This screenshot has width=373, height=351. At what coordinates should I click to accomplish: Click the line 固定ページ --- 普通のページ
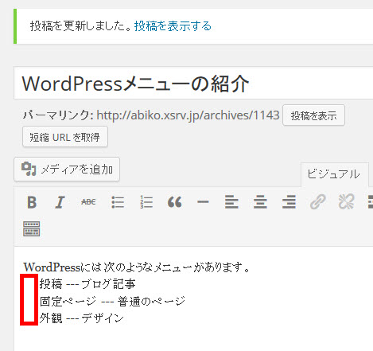(112, 301)
